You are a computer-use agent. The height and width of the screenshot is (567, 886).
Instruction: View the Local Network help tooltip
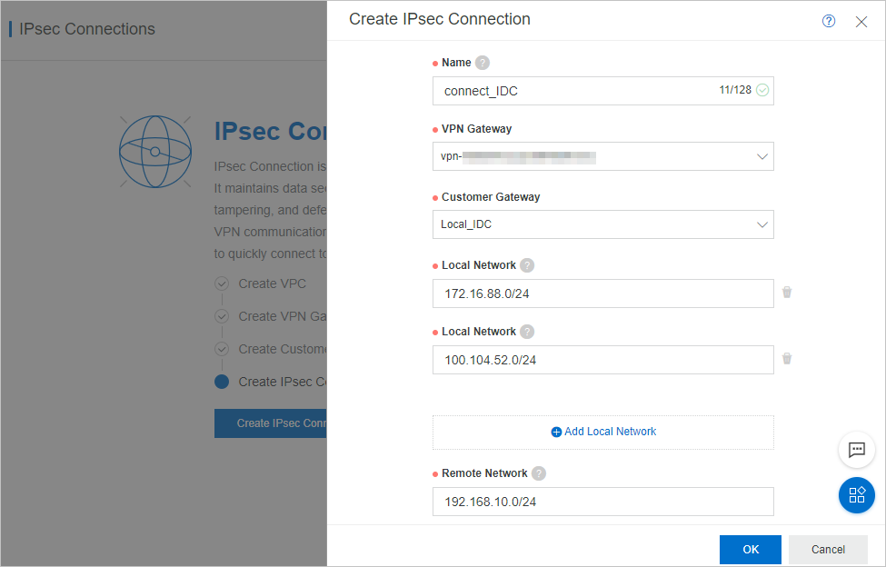[x=527, y=264]
